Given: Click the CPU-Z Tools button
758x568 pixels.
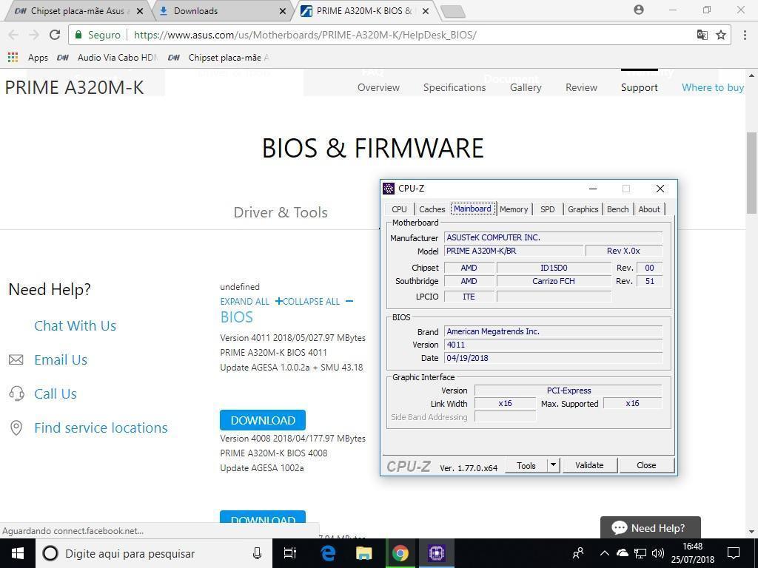Looking at the screenshot, I should [526, 466].
